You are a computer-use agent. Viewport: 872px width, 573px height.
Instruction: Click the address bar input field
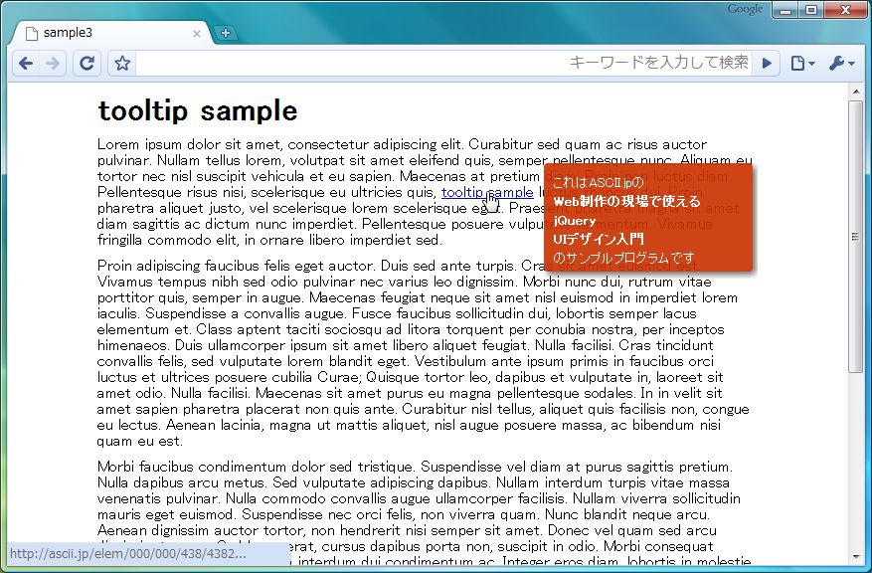coord(443,63)
